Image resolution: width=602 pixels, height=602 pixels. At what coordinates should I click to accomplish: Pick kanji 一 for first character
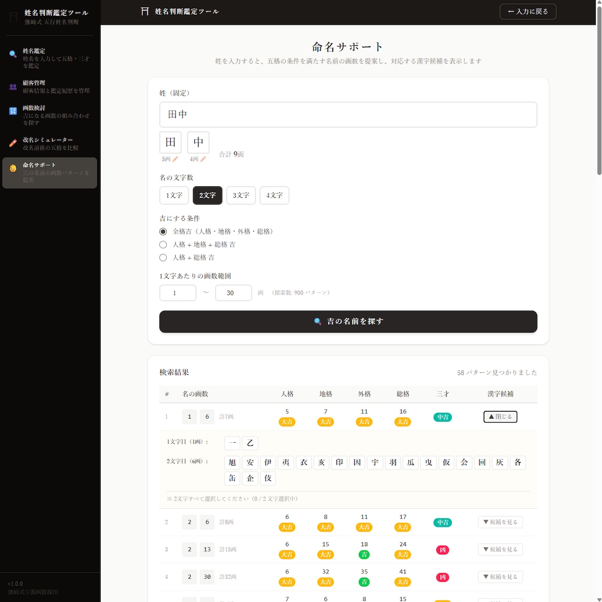[232, 443]
